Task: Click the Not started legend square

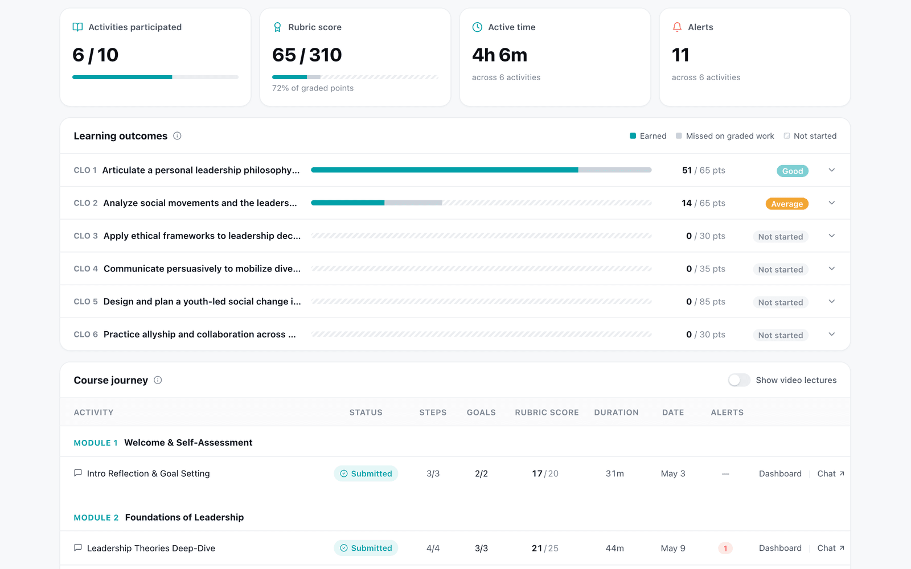Action: [786, 136]
